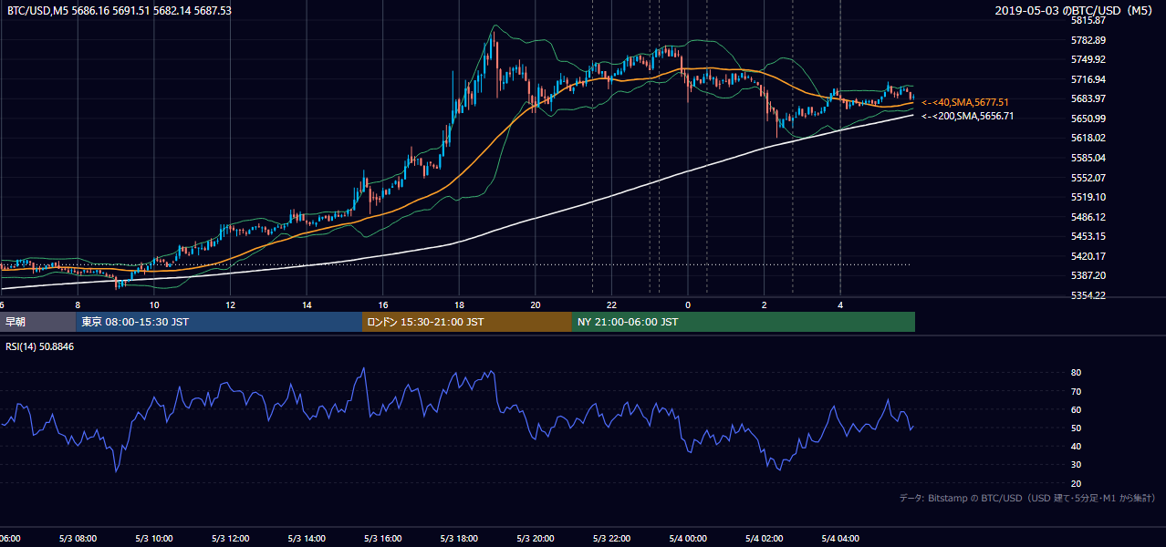The width and height of the screenshot is (1166, 547).
Task: Click the hour 20 tick under price chart
Action: [536, 304]
